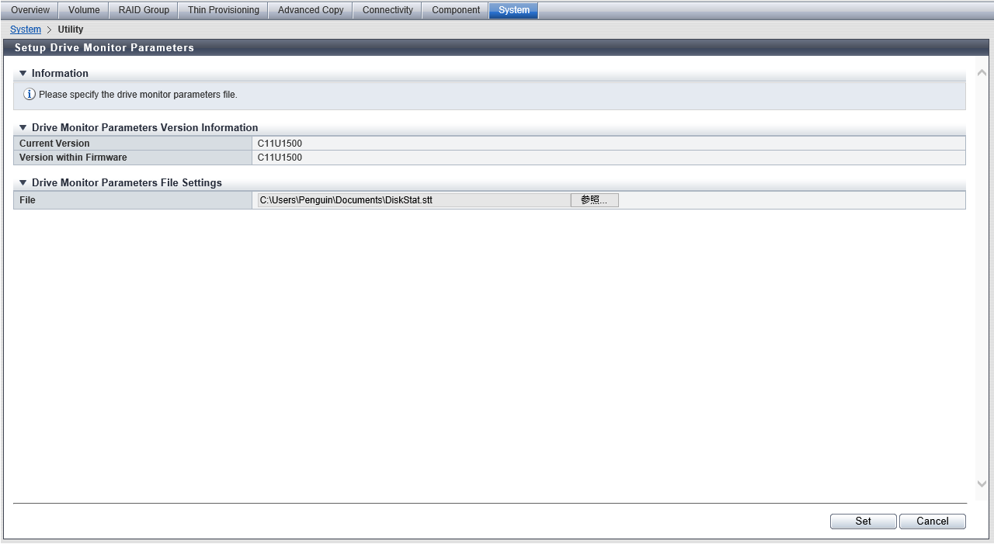The image size is (994, 544).
Task: Click the file path input field
Action: coord(413,200)
